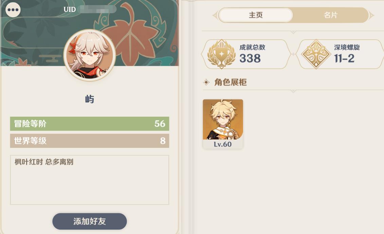
Task: Click the 角色展柜 section heading
Action: (231, 82)
